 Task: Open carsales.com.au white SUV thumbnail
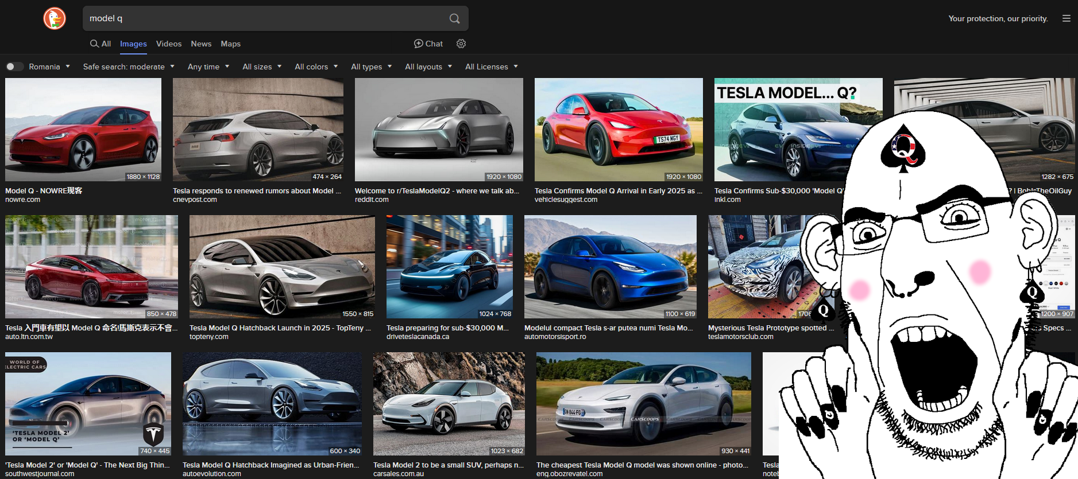pyautogui.click(x=449, y=404)
